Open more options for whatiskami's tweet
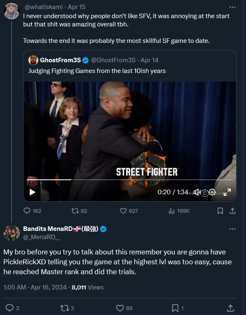 click(232, 7)
